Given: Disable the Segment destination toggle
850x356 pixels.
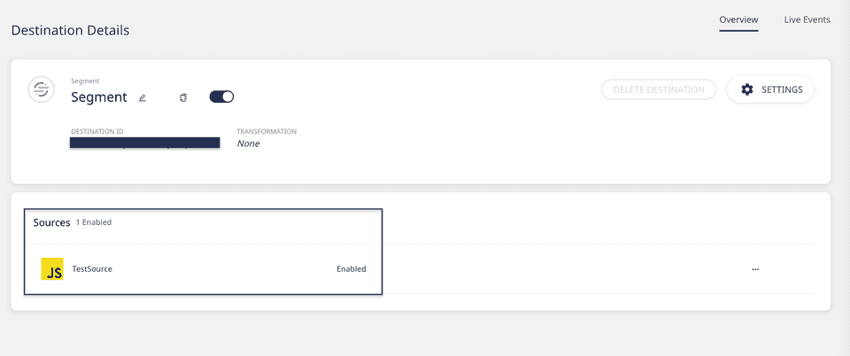Looking at the screenshot, I should (221, 97).
